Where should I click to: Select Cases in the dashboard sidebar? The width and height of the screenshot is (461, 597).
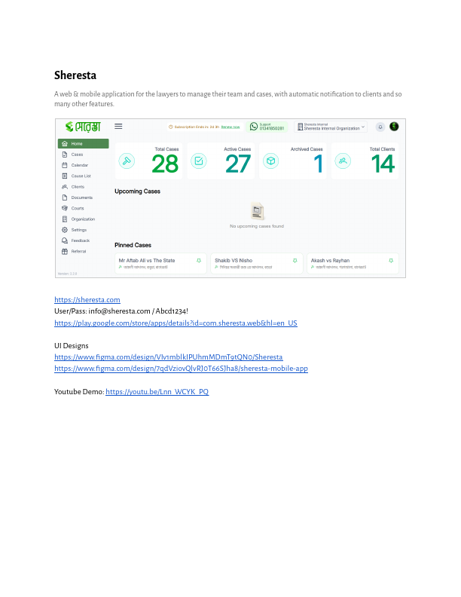coord(84,155)
